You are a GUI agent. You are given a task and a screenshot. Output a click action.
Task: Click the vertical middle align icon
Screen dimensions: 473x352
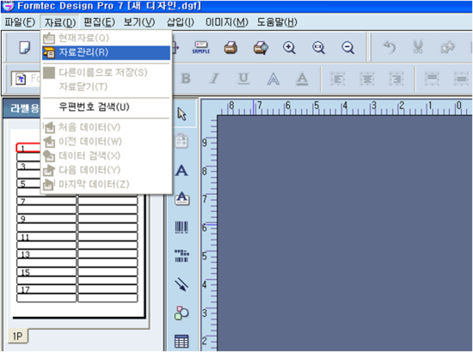coord(461,79)
